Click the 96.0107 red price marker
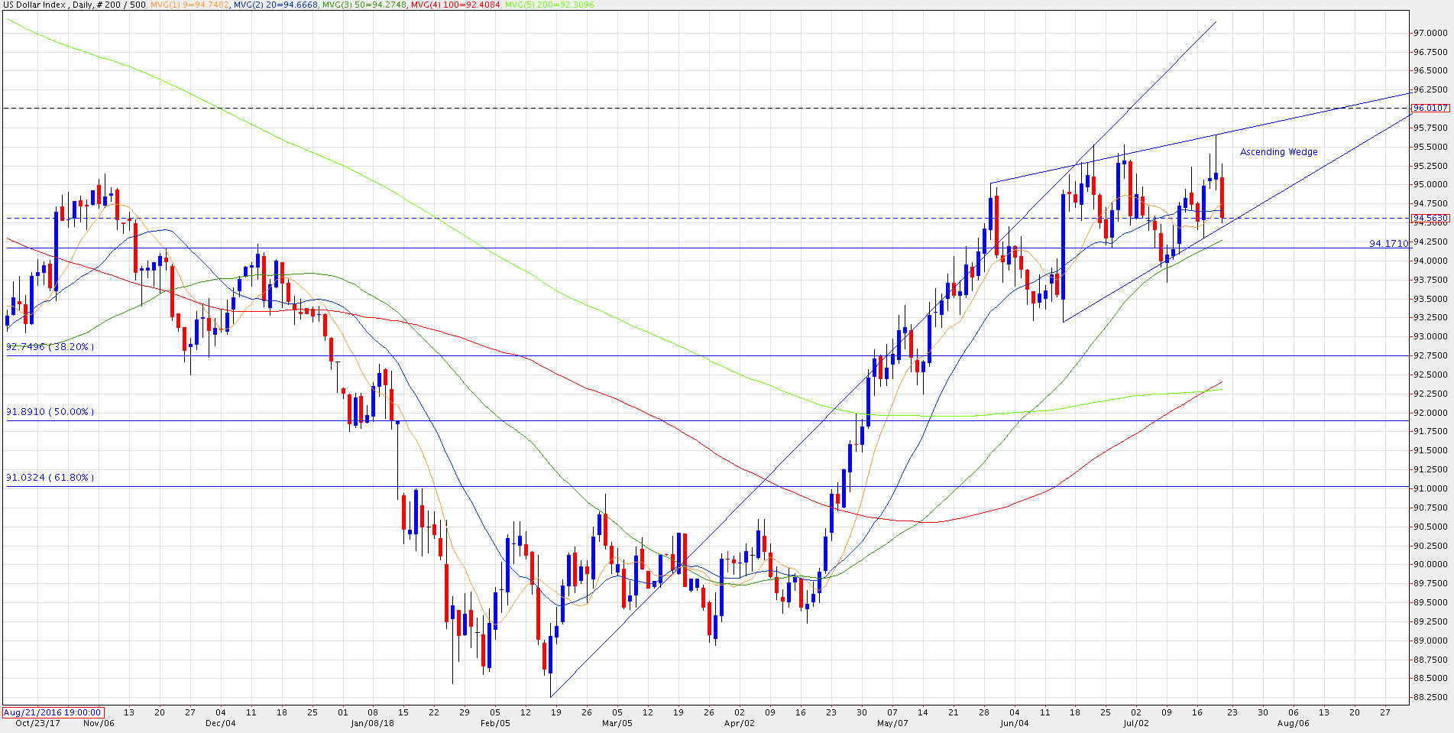Screen dimensions: 1454x733 (1430, 108)
